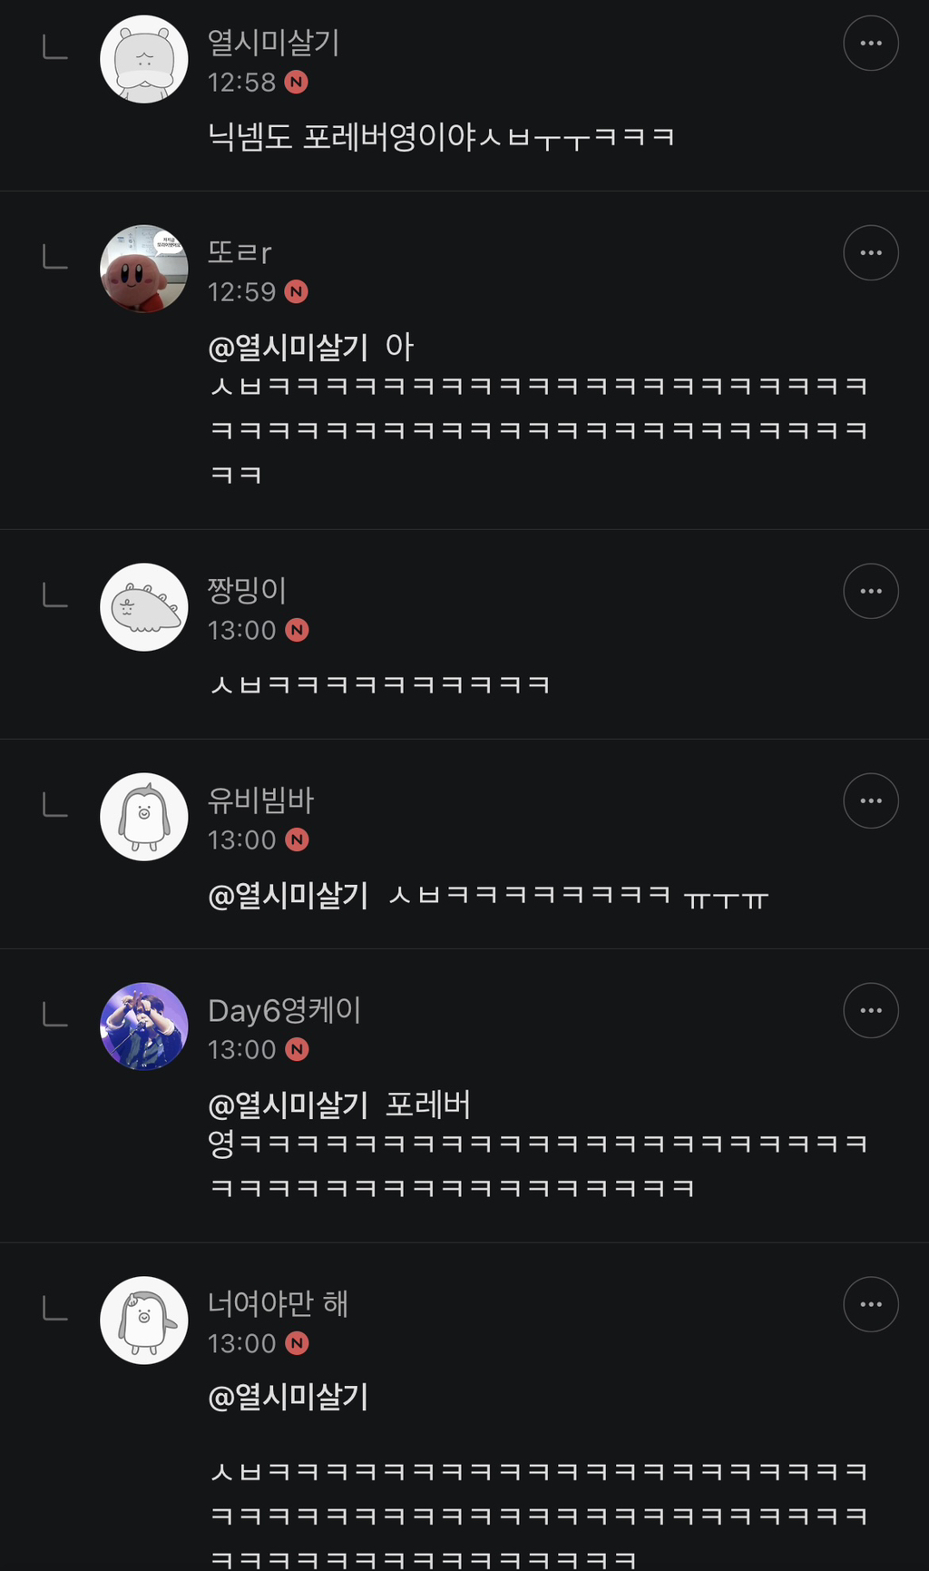Tap 너여야만 해's profile avatar
Viewport: 929px width, 1571px height.
pyautogui.click(x=144, y=1321)
